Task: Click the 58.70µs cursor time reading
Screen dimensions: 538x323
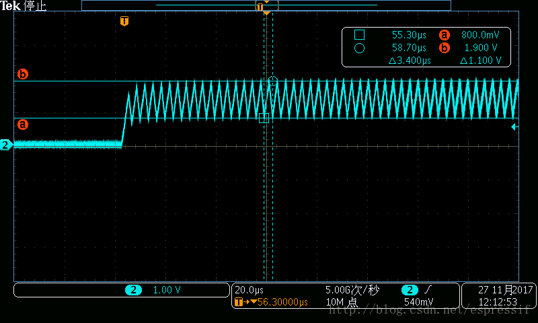Action: click(409, 48)
